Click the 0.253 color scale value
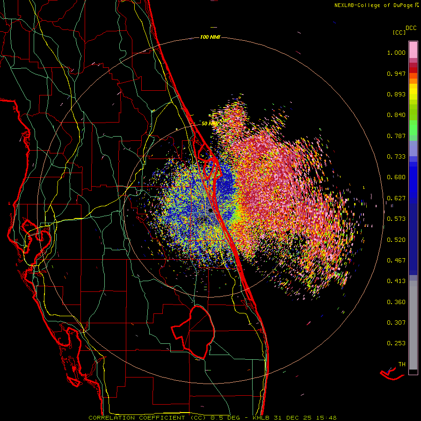This screenshot has width=421, height=421. pos(396,343)
